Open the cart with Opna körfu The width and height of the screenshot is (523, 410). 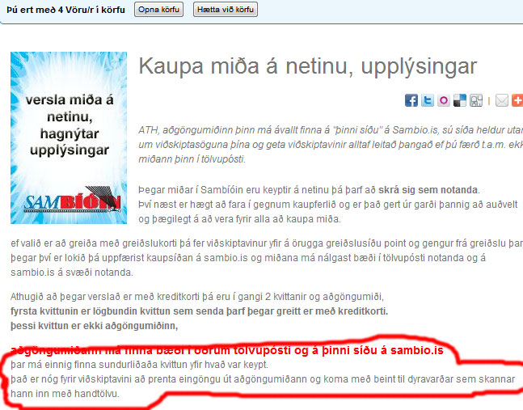158,10
